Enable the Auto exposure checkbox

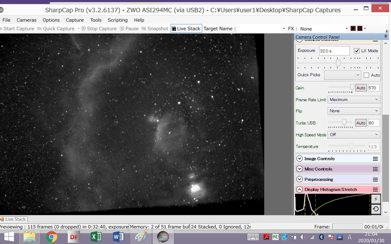(366, 75)
